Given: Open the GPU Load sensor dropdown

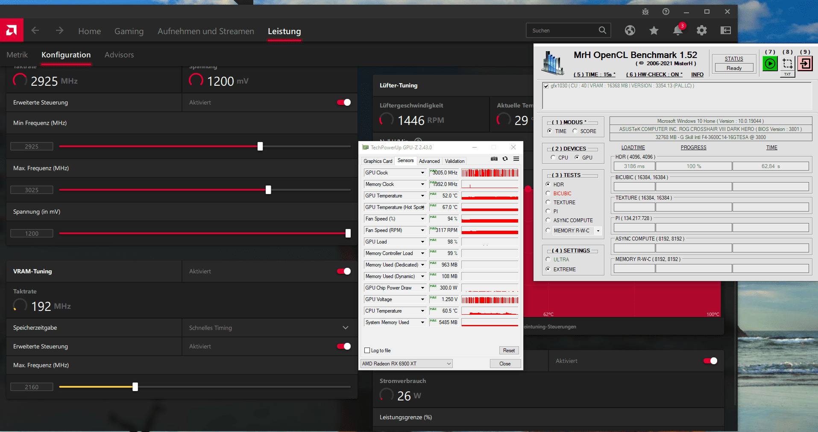Looking at the screenshot, I should click(422, 242).
